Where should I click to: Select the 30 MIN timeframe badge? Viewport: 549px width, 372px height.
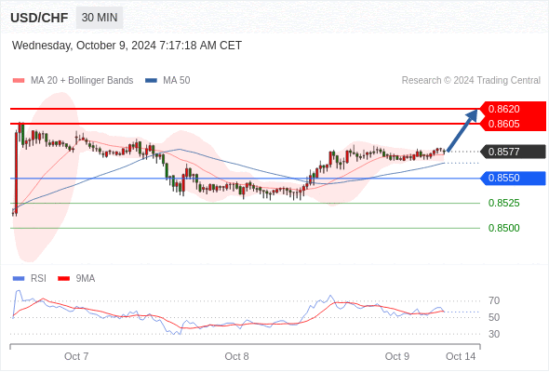[100, 18]
